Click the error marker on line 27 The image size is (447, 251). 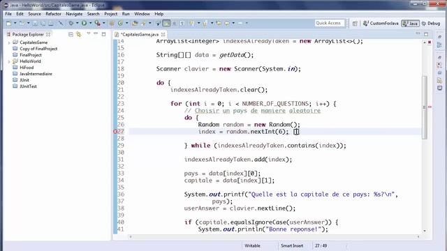(115, 132)
